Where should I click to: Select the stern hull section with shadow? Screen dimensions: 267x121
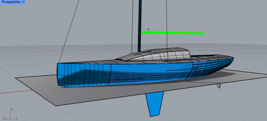84,75
